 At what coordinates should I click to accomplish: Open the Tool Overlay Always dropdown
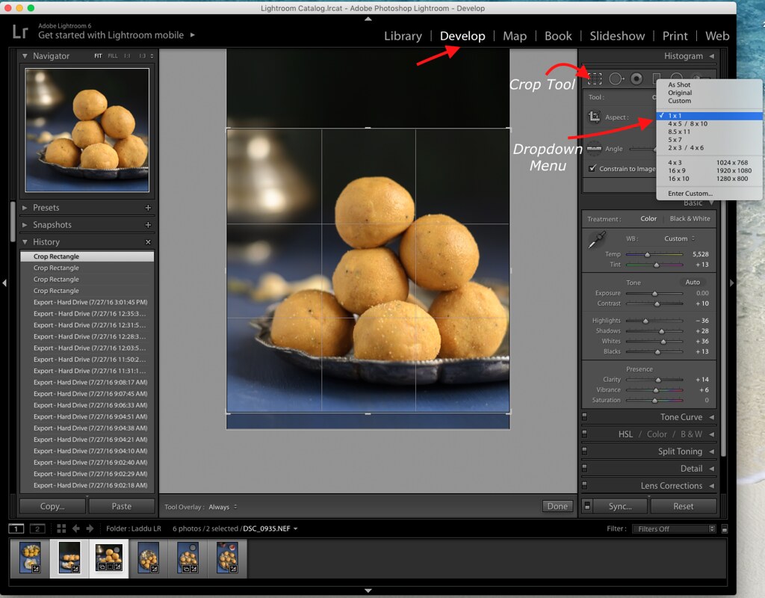[223, 507]
